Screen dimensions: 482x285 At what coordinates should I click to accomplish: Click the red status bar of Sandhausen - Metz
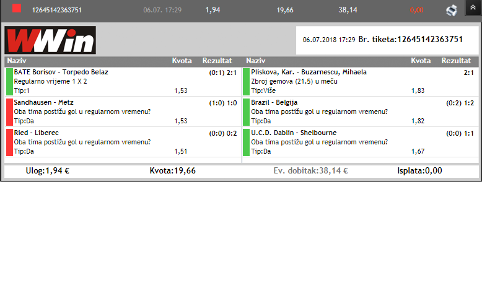(x=9, y=112)
